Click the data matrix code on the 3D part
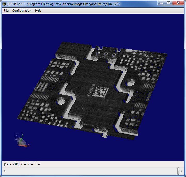186x177 pixels. click(101, 92)
